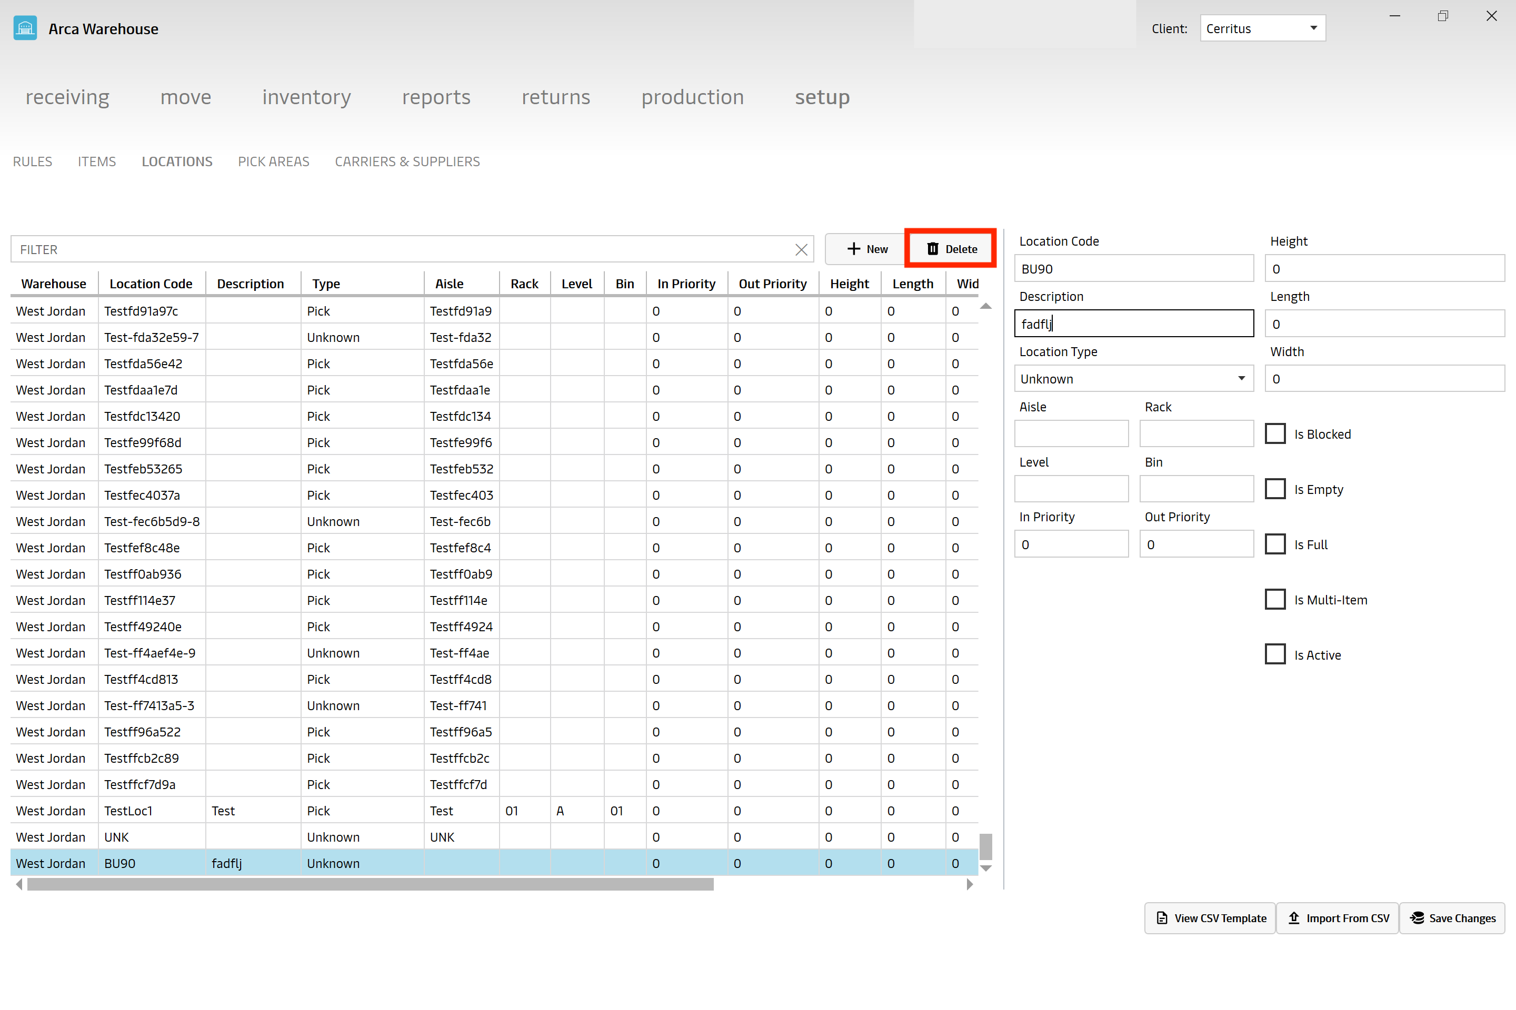Screen dimensions: 1516x1010
Task: Clear the filter with the X icon
Action: click(x=801, y=250)
